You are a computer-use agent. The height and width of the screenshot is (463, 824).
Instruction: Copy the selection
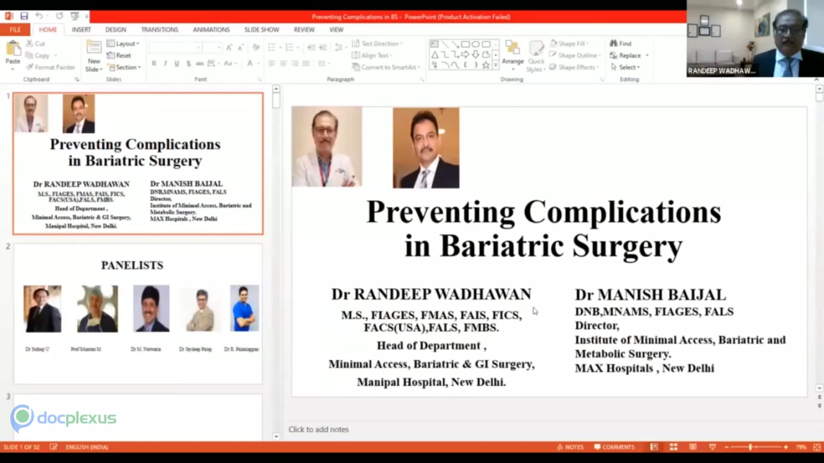37,55
